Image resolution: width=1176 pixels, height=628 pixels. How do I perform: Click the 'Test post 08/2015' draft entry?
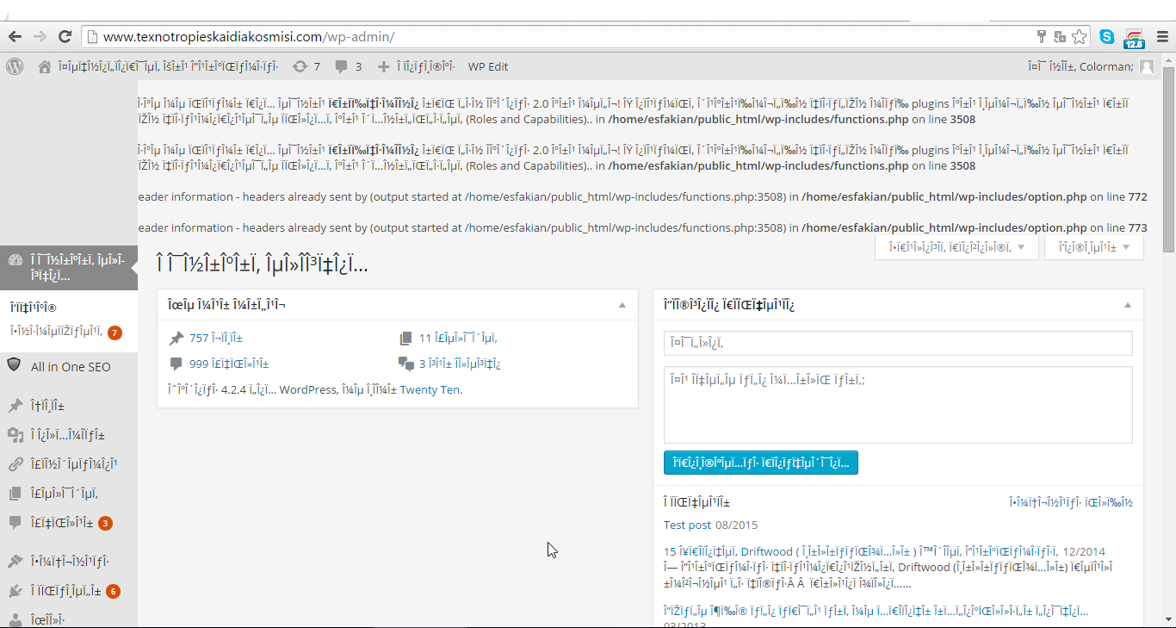tap(711, 525)
